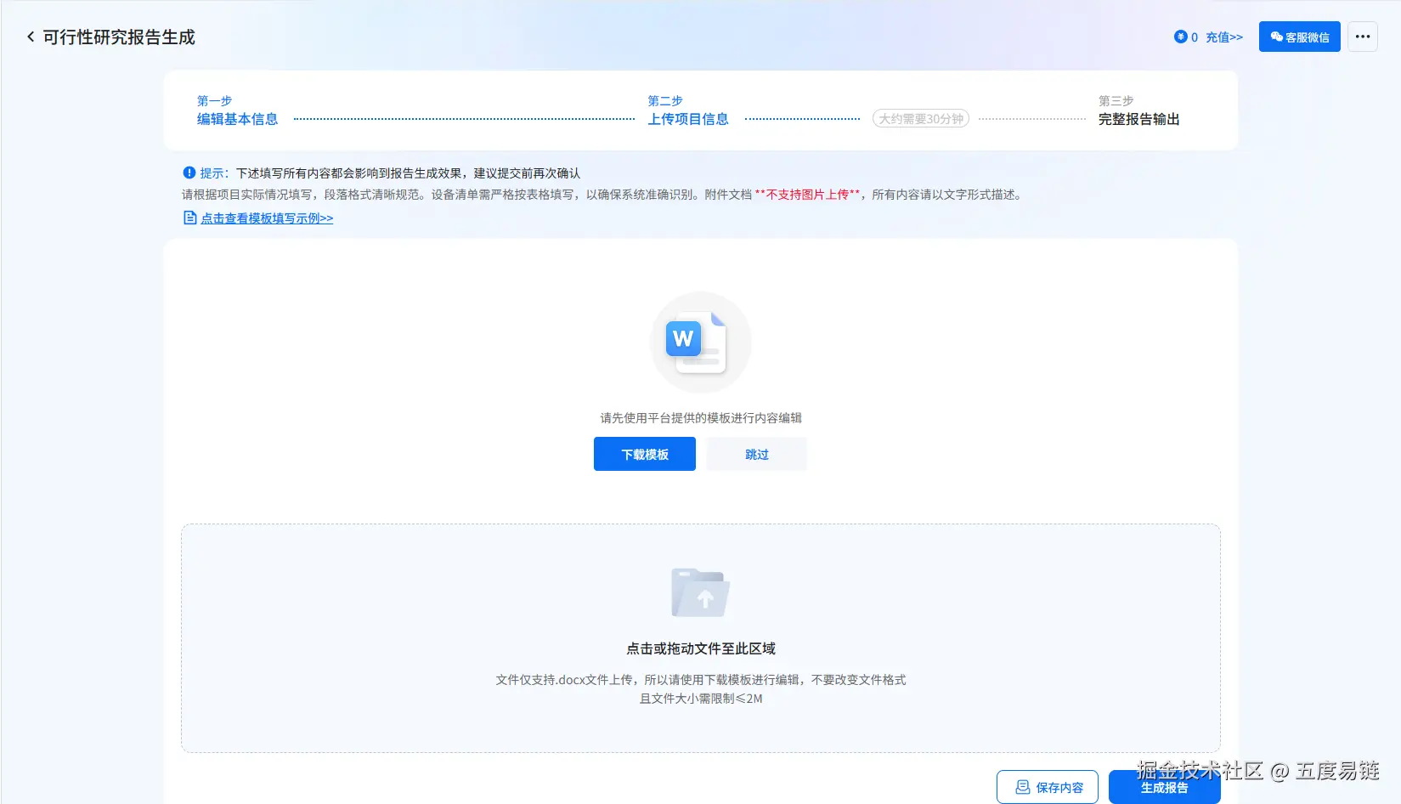Go back using the left chevron arrow
Screen dimensions: 1401x804
[31, 37]
